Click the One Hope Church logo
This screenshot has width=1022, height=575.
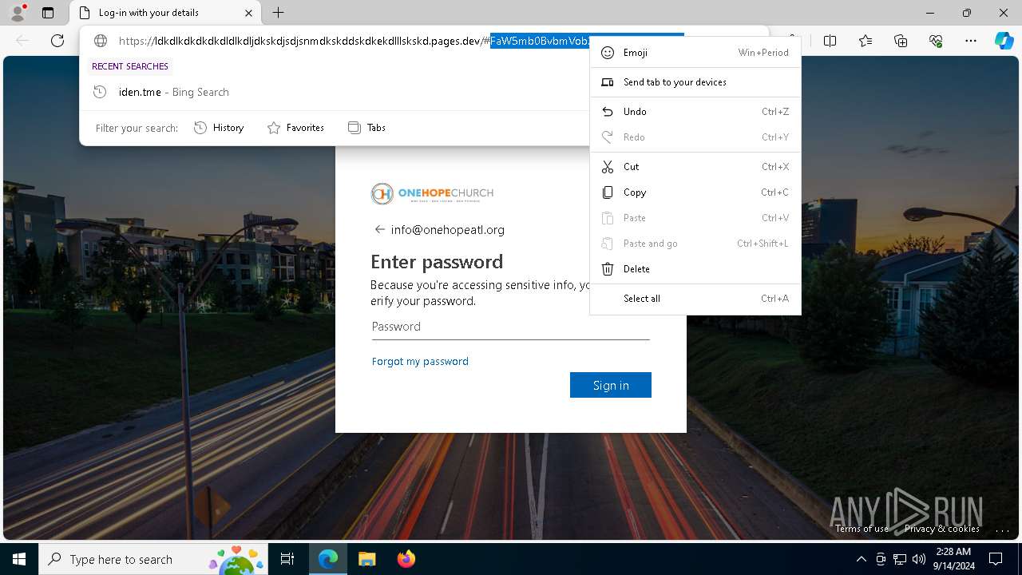[432, 193]
